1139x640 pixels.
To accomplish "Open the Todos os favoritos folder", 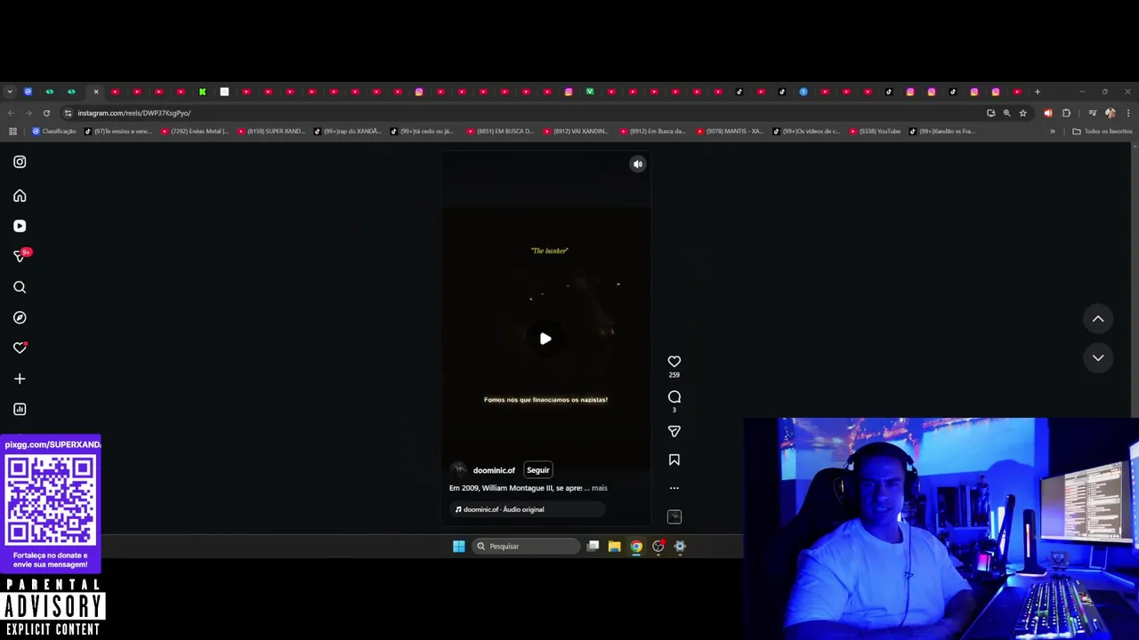I will [x=1103, y=132].
